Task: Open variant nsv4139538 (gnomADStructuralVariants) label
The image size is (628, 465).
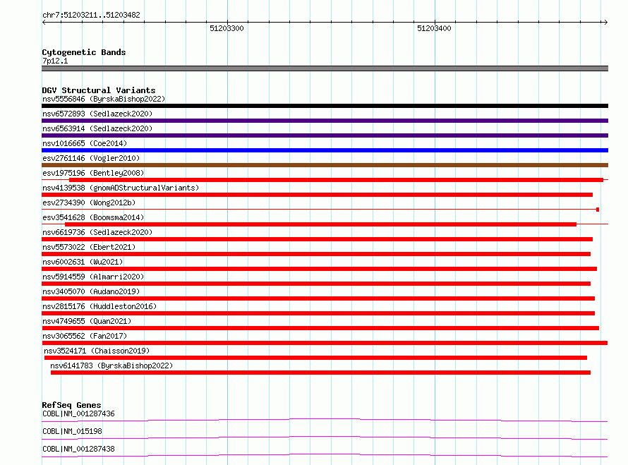Action: (121, 188)
